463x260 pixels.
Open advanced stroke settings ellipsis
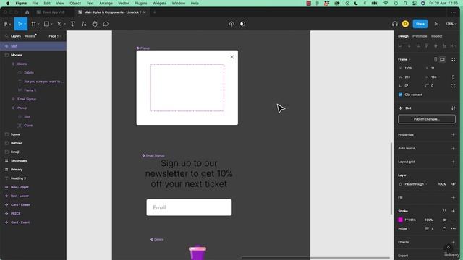point(454,229)
